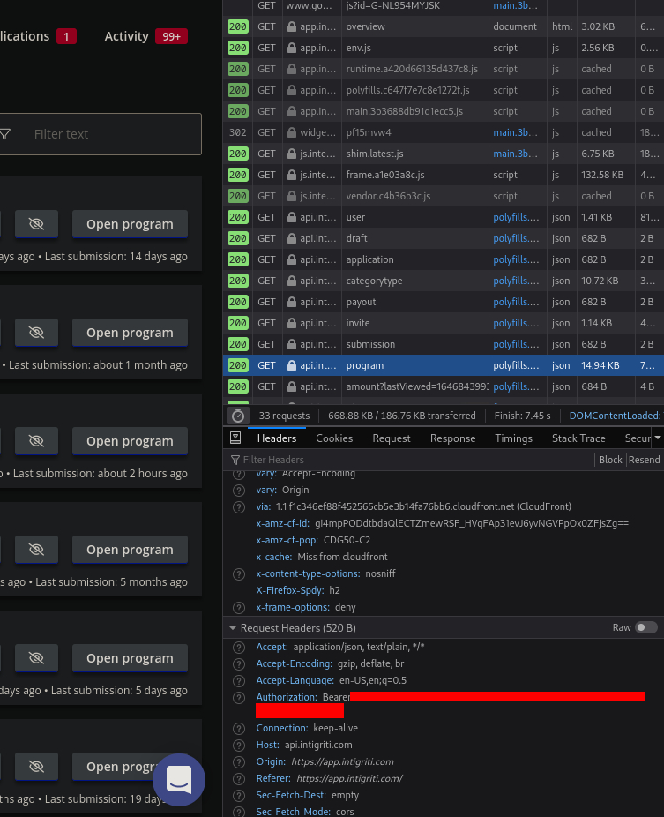The image size is (664, 817).
Task: Click the help icon beside Referer header
Action: pyautogui.click(x=239, y=779)
